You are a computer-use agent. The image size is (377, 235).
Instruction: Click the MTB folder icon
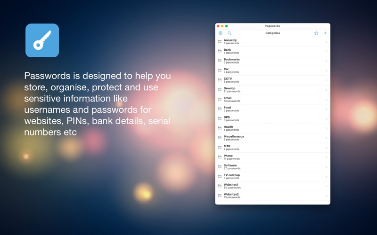click(x=220, y=147)
